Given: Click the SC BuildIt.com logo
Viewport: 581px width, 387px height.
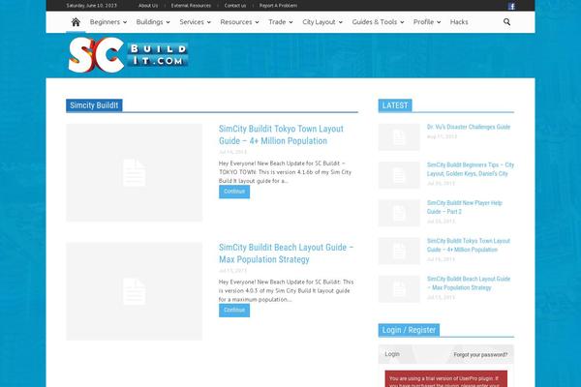Looking at the screenshot, I should [x=128, y=55].
